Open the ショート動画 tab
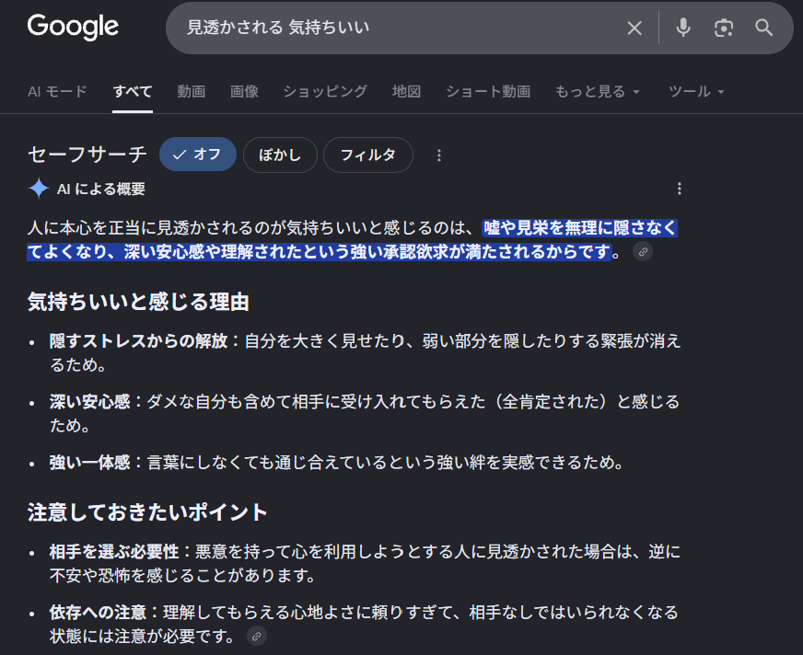The image size is (803, 655). point(488,92)
